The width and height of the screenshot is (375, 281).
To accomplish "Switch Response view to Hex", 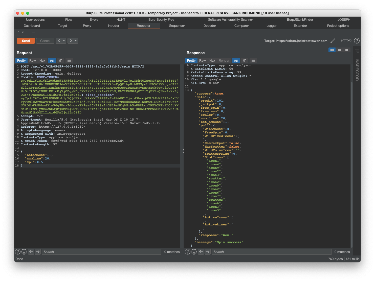I will pyautogui.click(x=212, y=60).
